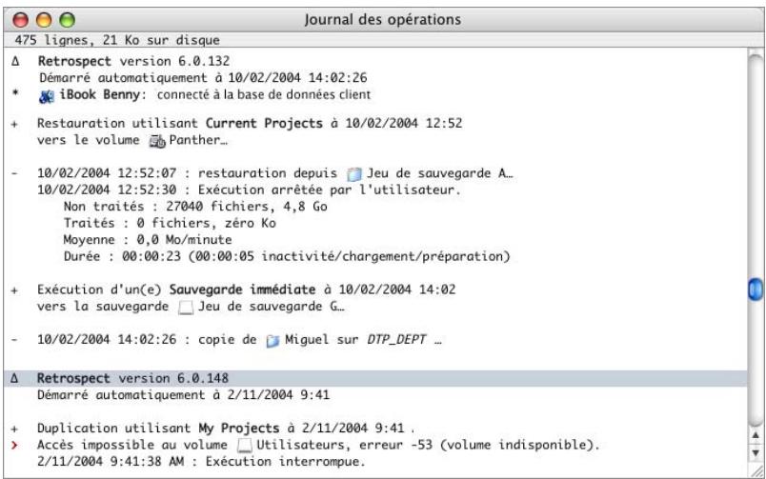
Task: Click the plus marker beside Restauration utilisant
Action: 14,124
